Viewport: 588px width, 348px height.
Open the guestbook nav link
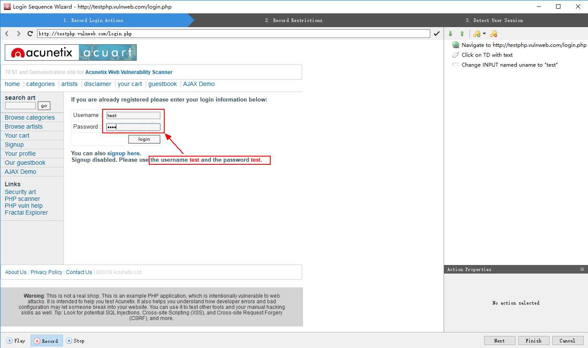coord(163,84)
